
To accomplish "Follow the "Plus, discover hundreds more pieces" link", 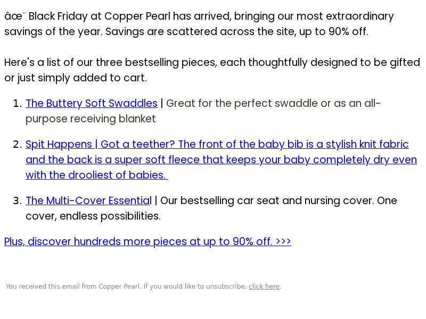I will click(148, 241).
